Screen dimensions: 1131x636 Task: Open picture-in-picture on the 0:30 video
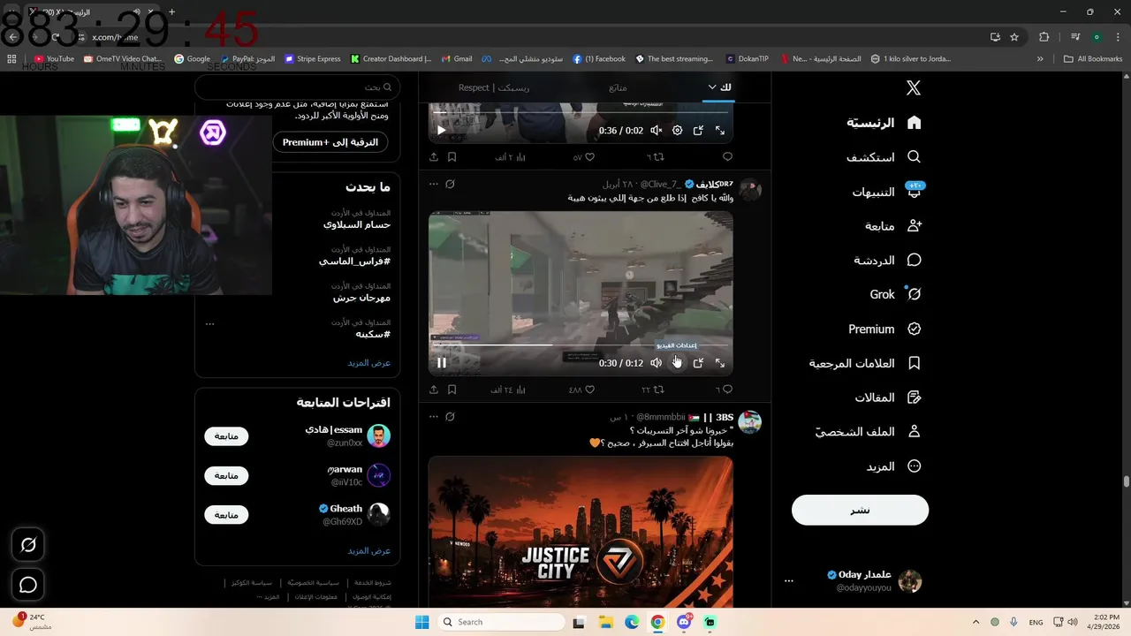pos(698,363)
